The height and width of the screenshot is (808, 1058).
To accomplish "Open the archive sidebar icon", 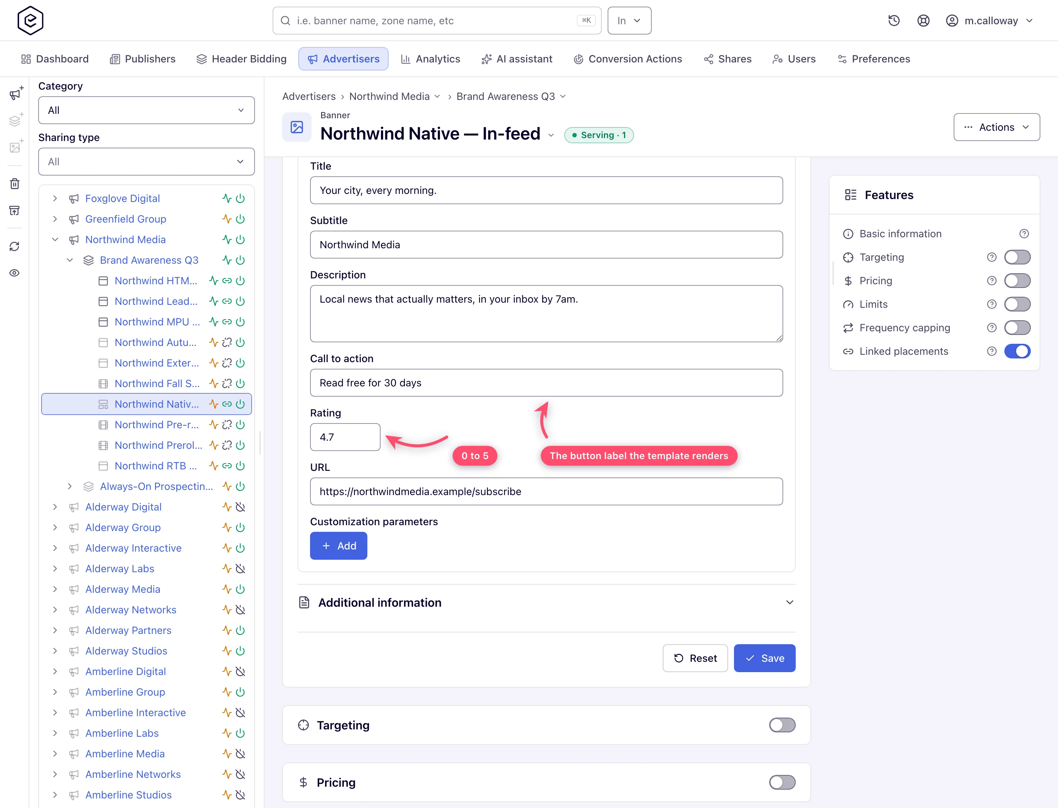I will [x=14, y=210].
